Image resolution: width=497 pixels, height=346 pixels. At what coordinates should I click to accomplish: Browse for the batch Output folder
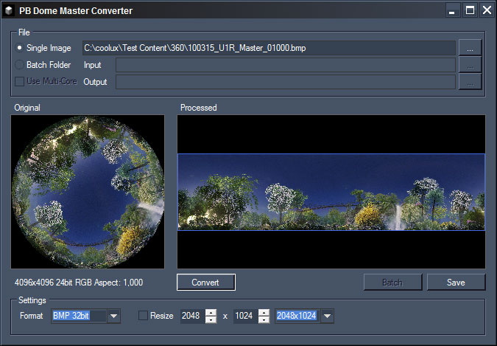470,82
